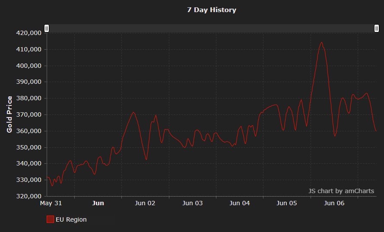This screenshot has height=232, width=384.
Task: Click the left scrollbar grip handle
Action: (x=47, y=29)
